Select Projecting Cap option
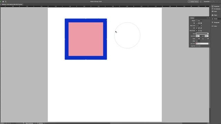 [201, 23]
